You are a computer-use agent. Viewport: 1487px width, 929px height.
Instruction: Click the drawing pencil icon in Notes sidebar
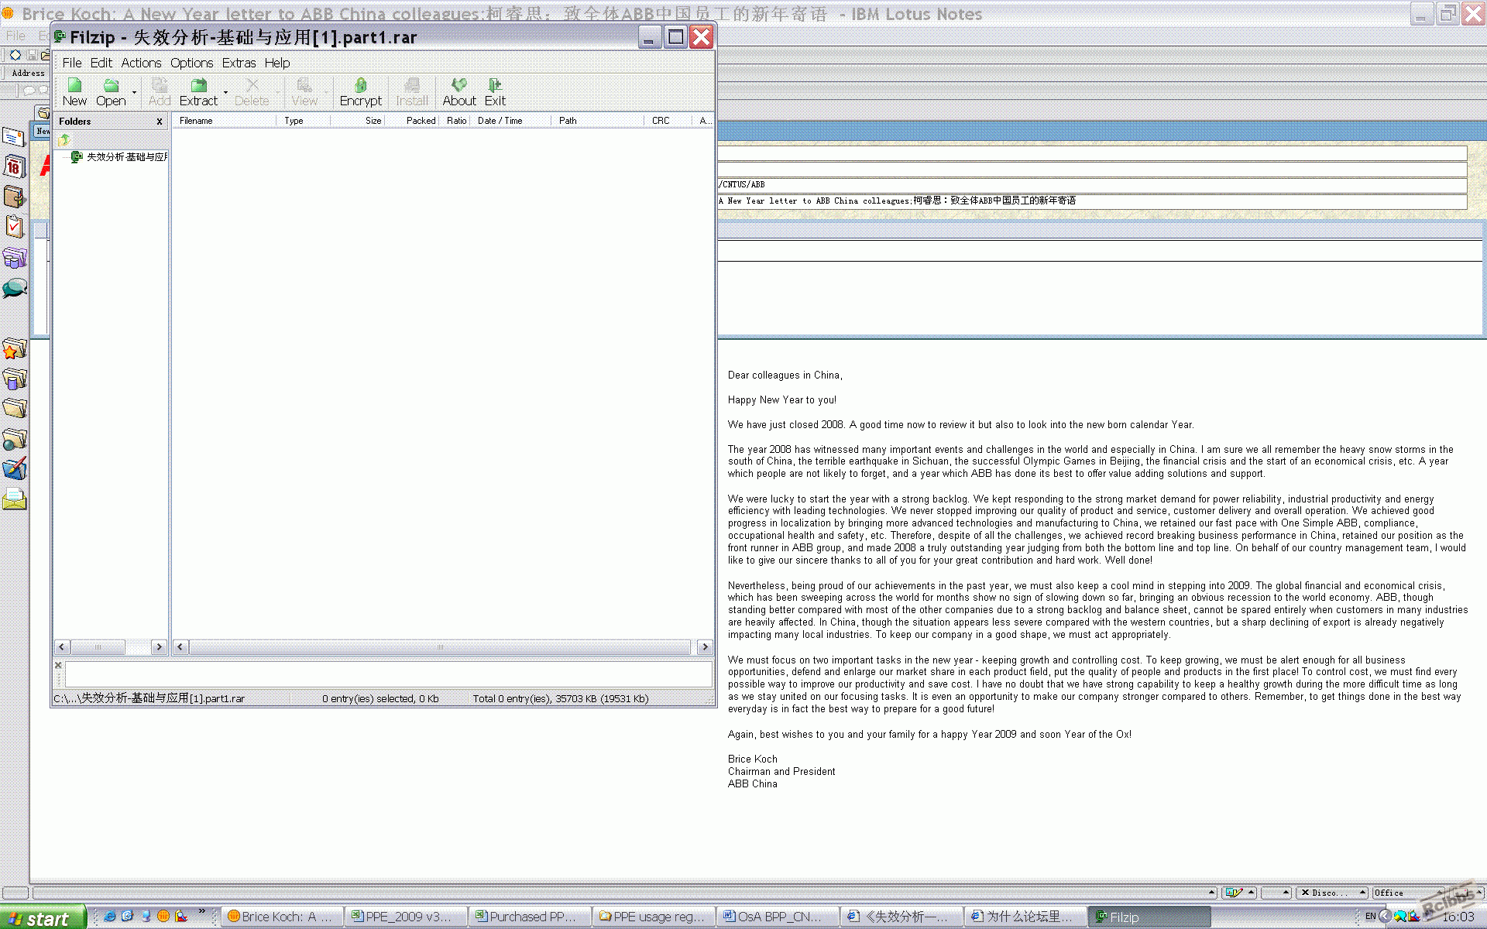(x=14, y=469)
